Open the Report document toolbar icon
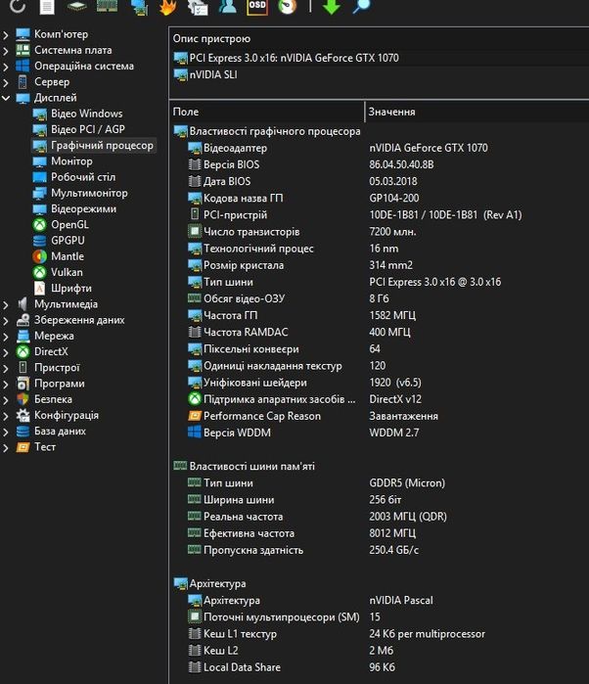The height and width of the screenshot is (684, 589). click(47, 7)
